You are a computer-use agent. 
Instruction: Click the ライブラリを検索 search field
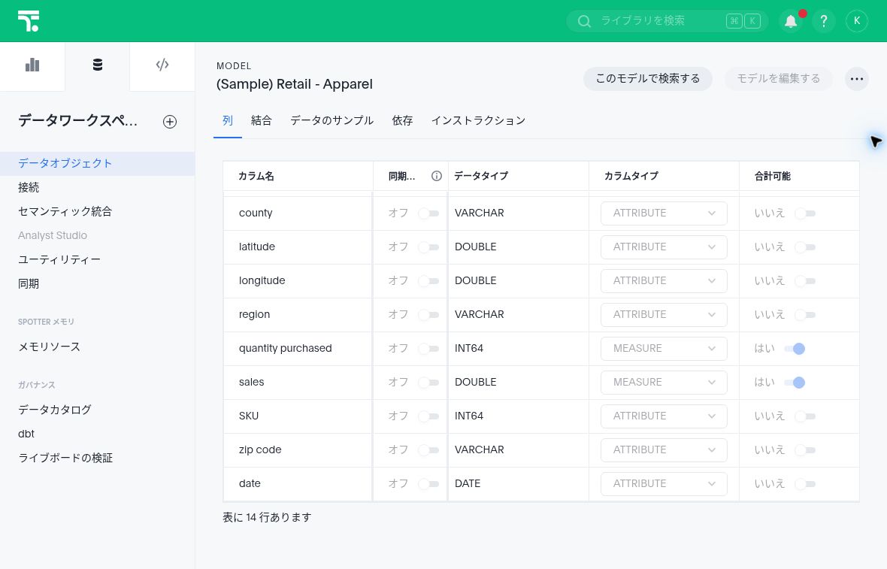[667, 22]
